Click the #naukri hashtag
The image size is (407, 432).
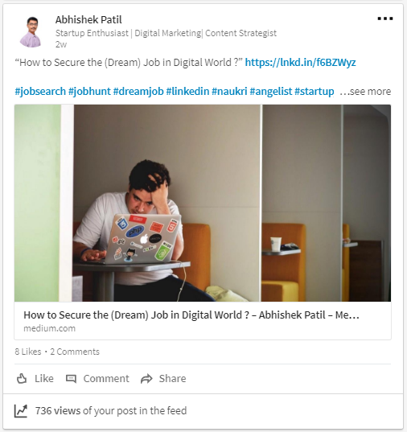pyautogui.click(x=229, y=91)
